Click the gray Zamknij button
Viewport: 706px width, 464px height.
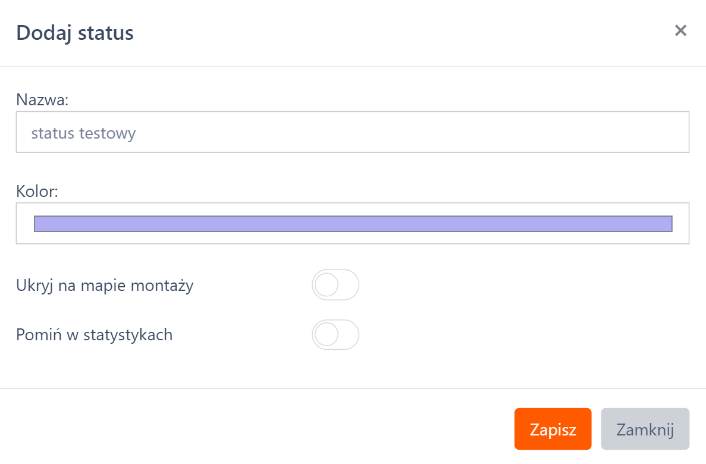645,429
